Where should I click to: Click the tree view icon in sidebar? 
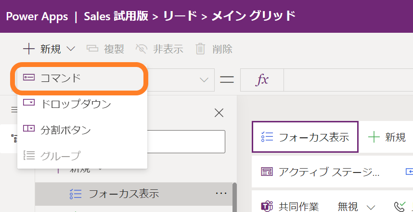pyautogui.click(x=13, y=138)
